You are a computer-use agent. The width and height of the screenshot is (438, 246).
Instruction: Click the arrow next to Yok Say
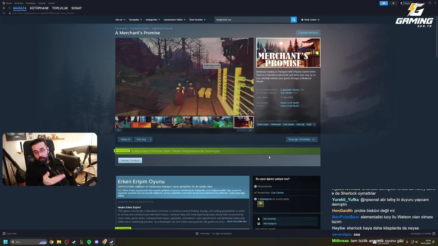coord(151,139)
